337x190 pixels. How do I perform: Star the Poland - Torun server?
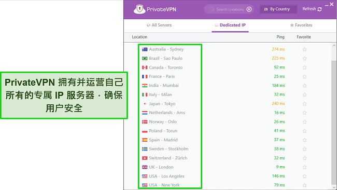pyautogui.click(x=304, y=131)
